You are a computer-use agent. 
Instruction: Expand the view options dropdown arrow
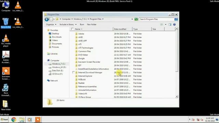pos(166,25)
